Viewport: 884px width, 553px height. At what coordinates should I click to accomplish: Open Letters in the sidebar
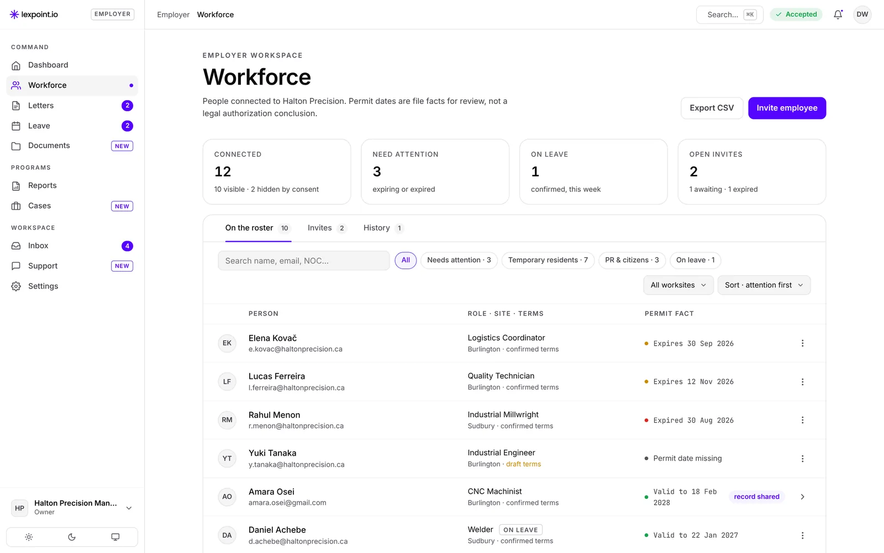[x=72, y=106]
